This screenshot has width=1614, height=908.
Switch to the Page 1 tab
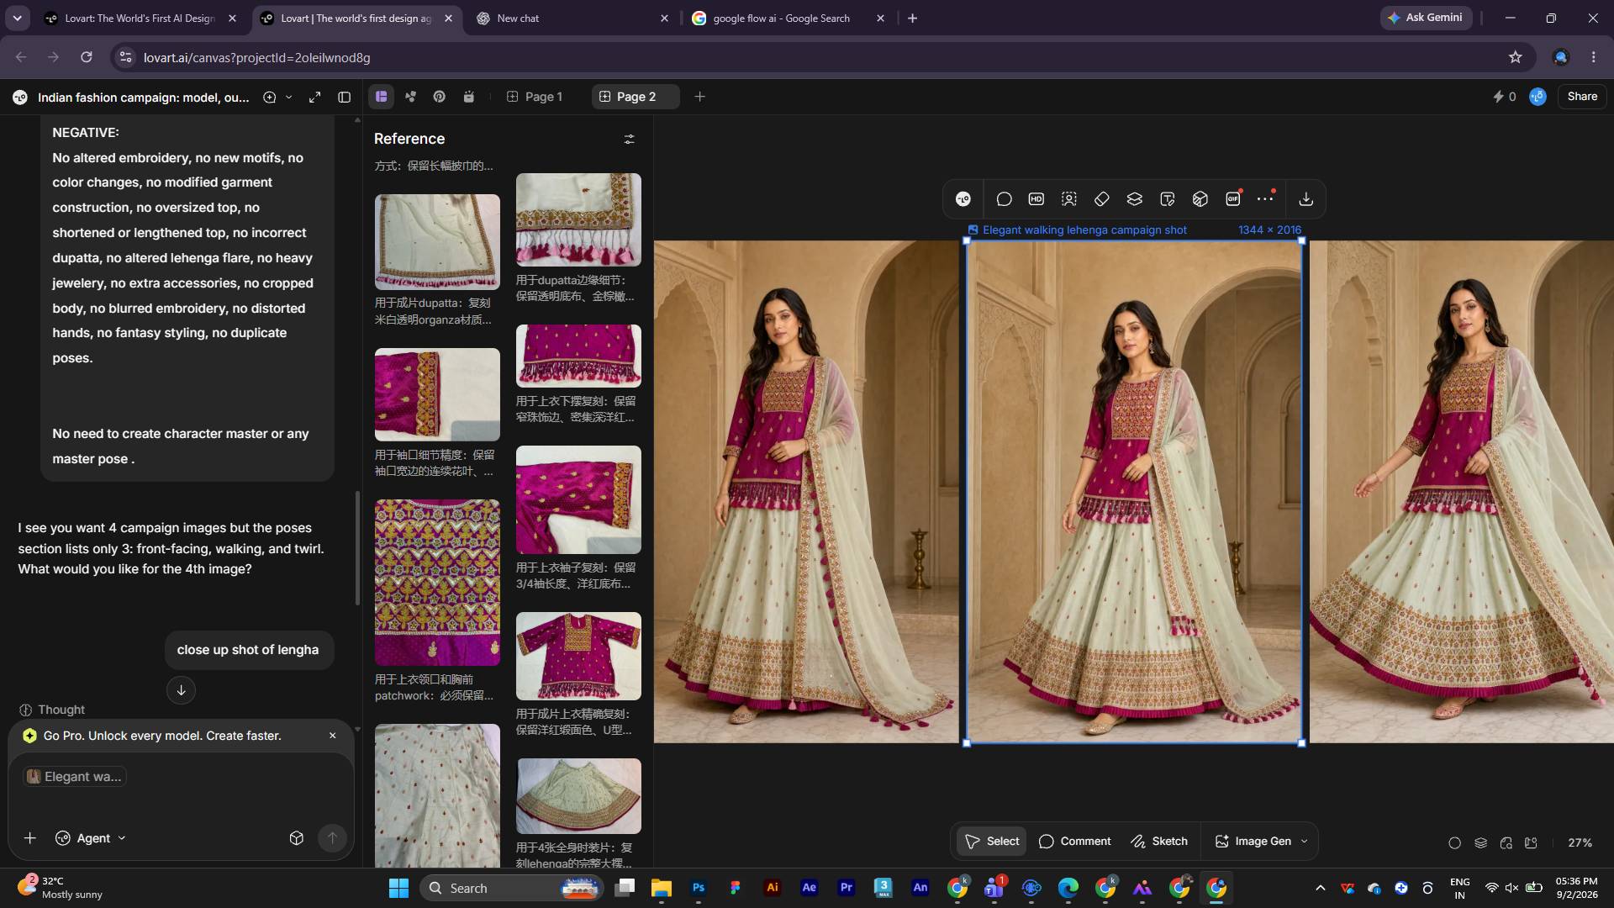point(535,97)
